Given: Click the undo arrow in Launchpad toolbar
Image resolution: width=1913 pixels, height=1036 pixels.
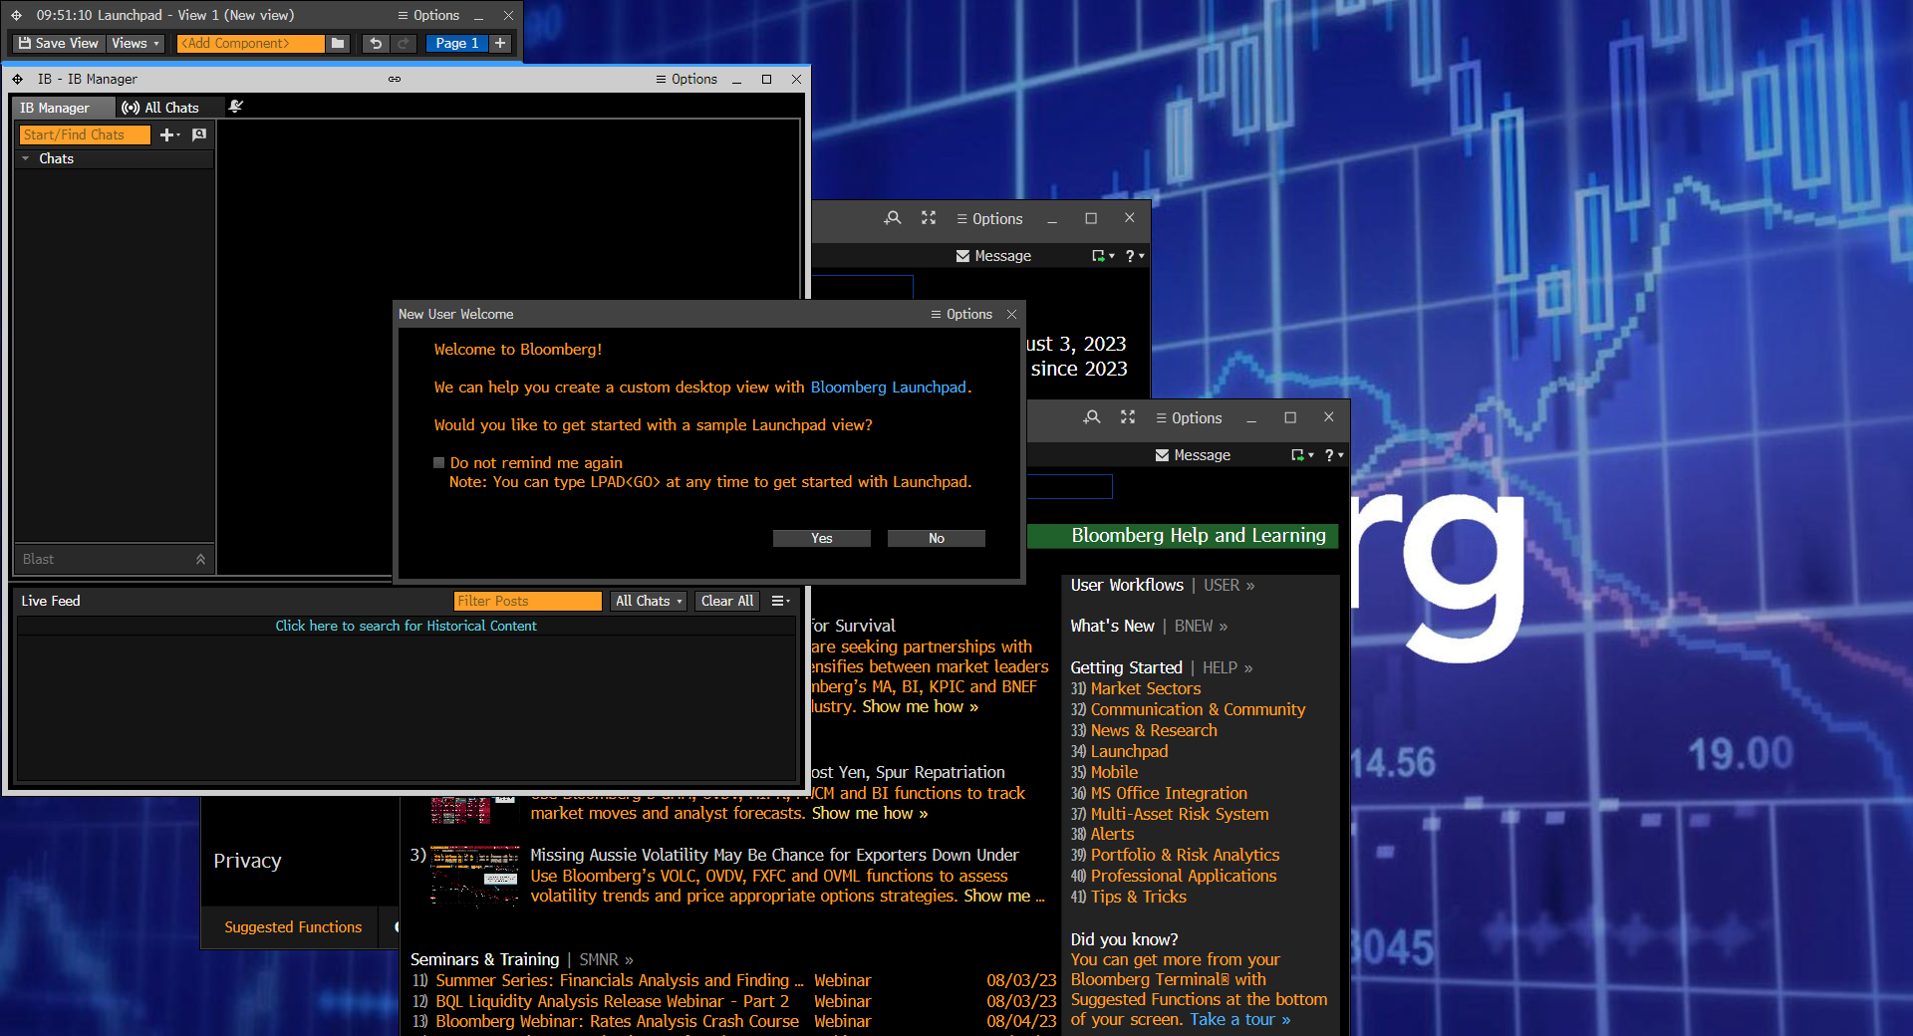Looking at the screenshot, I should [375, 43].
